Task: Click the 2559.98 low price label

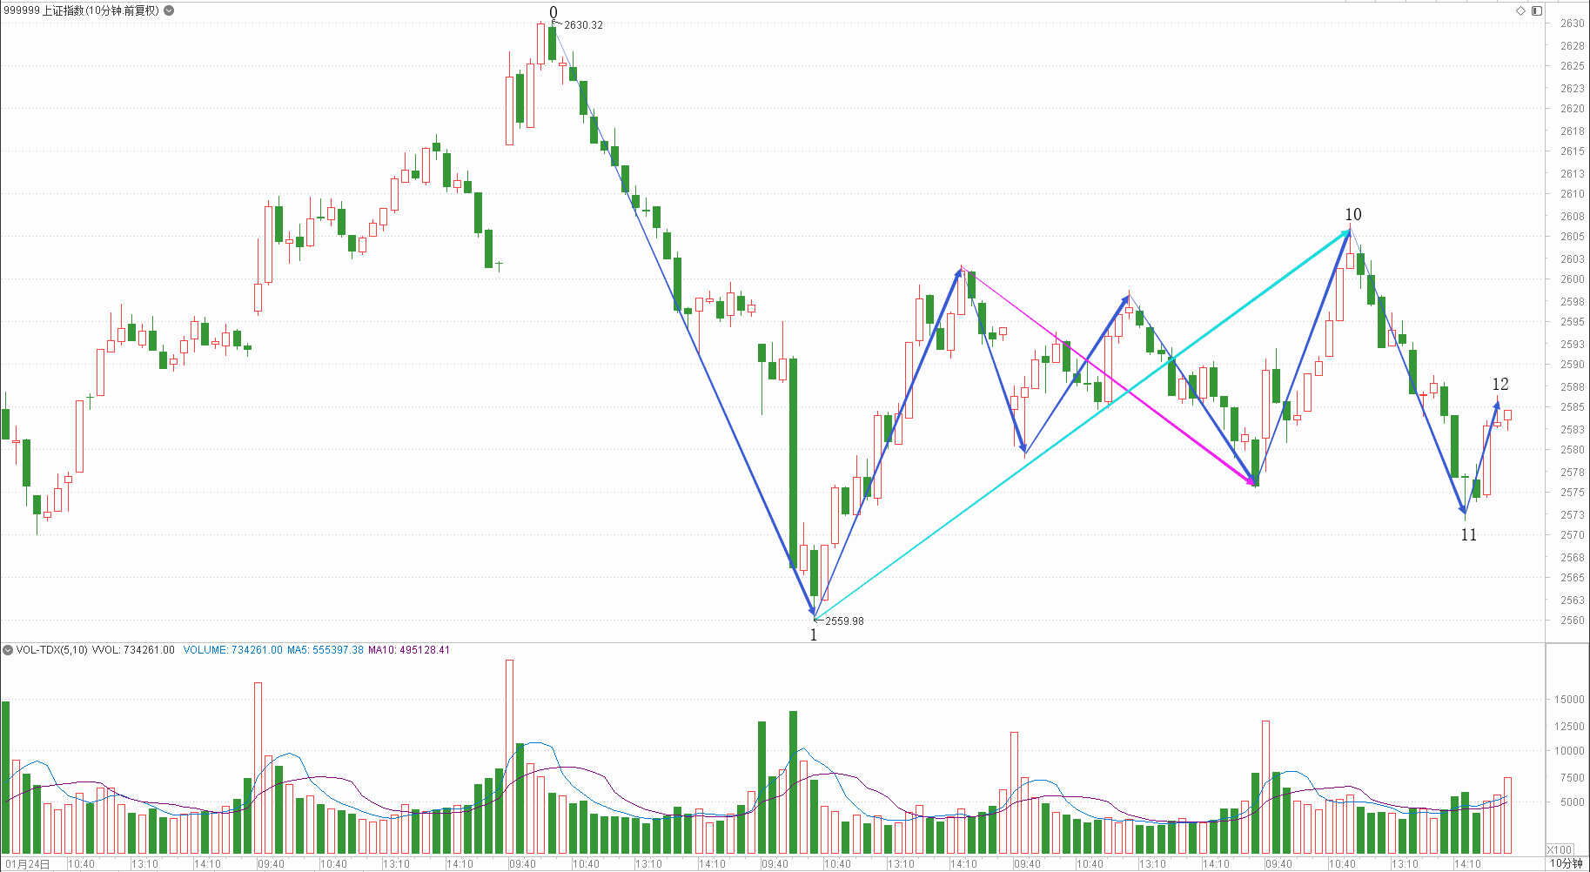Action: tap(844, 620)
